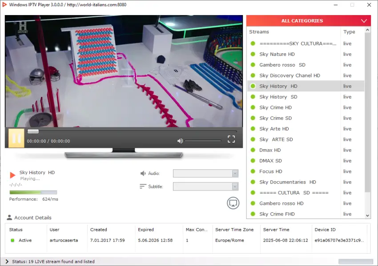The image size is (378, 266).
Task: Adjust the video seek bar handle
Action: click(33, 131)
